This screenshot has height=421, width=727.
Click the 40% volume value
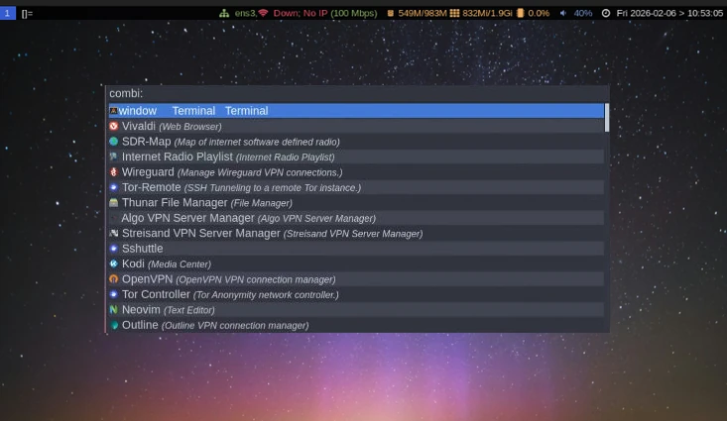click(x=583, y=13)
